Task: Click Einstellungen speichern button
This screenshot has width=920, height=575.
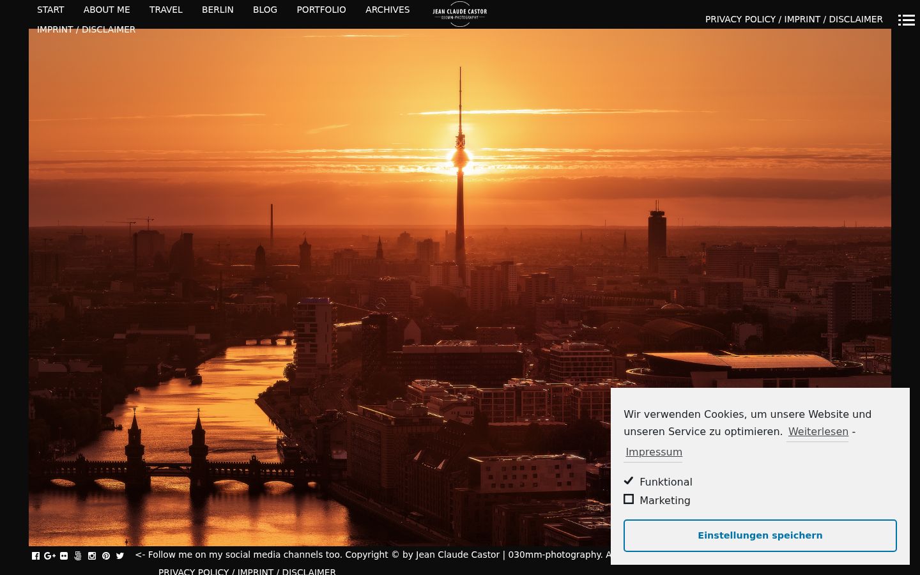Action: pyautogui.click(x=760, y=535)
